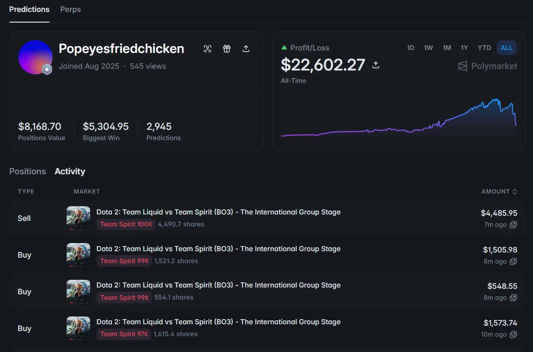Sort activity by AMOUNT column
This screenshot has width=533, height=352.
point(499,192)
